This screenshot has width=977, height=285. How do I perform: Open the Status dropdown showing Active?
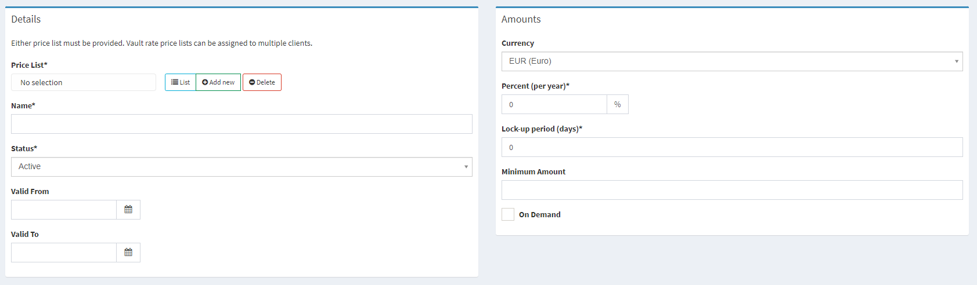tap(241, 167)
